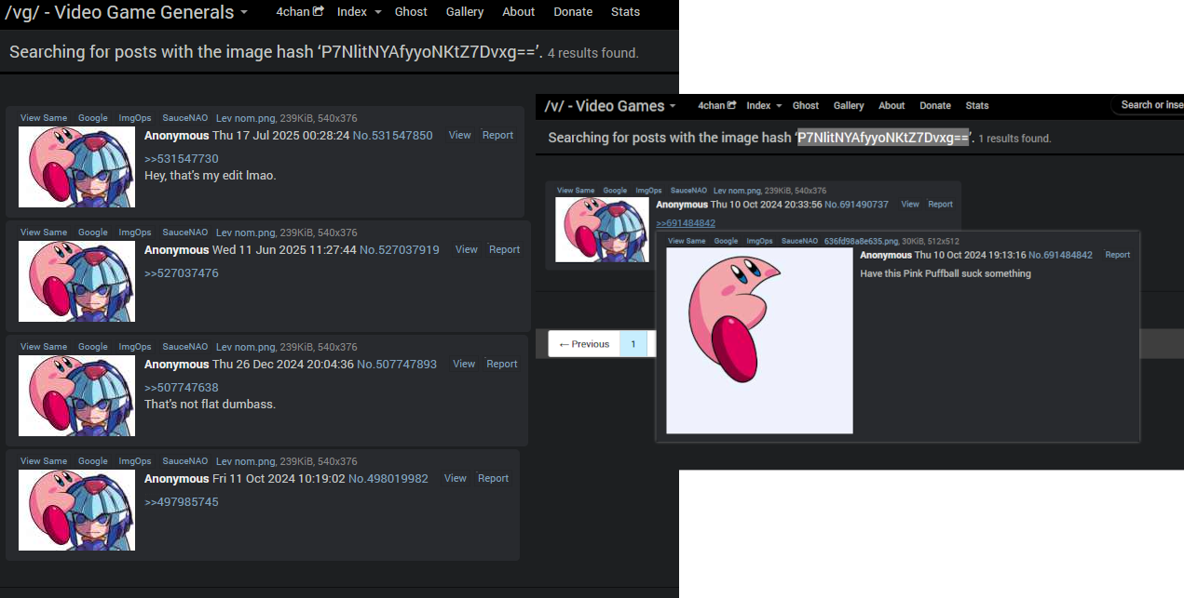
Task: Click post number No.527037919
Action: 400,250
